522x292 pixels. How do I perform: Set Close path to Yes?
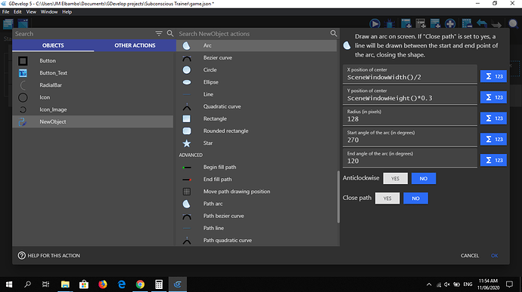pos(387,198)
